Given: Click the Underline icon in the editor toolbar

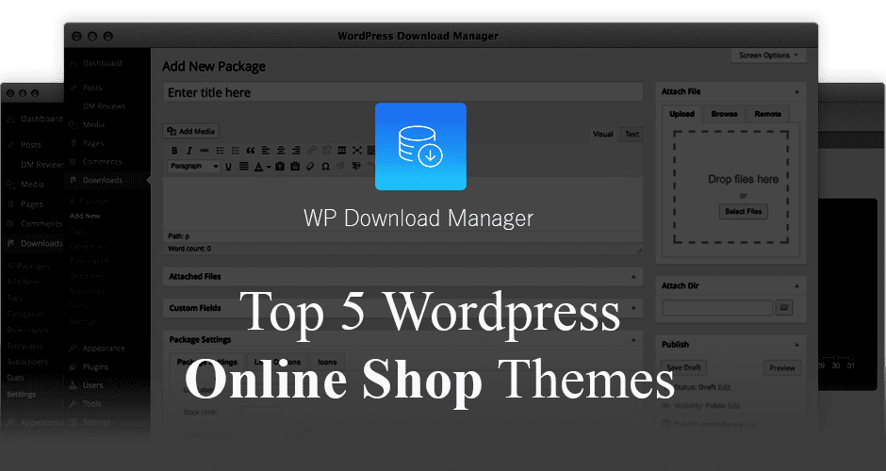Looking at the screenshot, I should coord(229,167).
